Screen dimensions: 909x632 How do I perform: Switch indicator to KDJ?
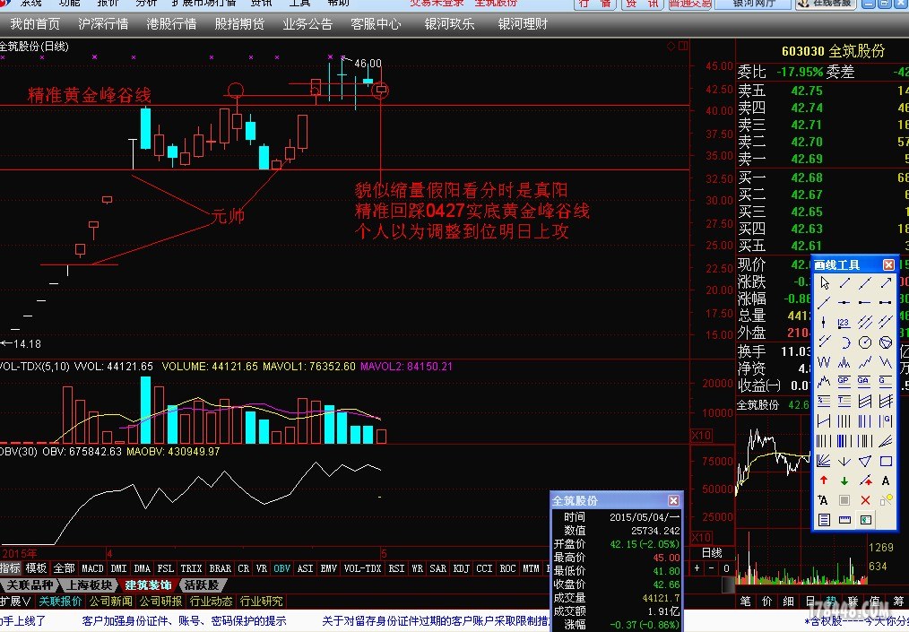[461, 568]
